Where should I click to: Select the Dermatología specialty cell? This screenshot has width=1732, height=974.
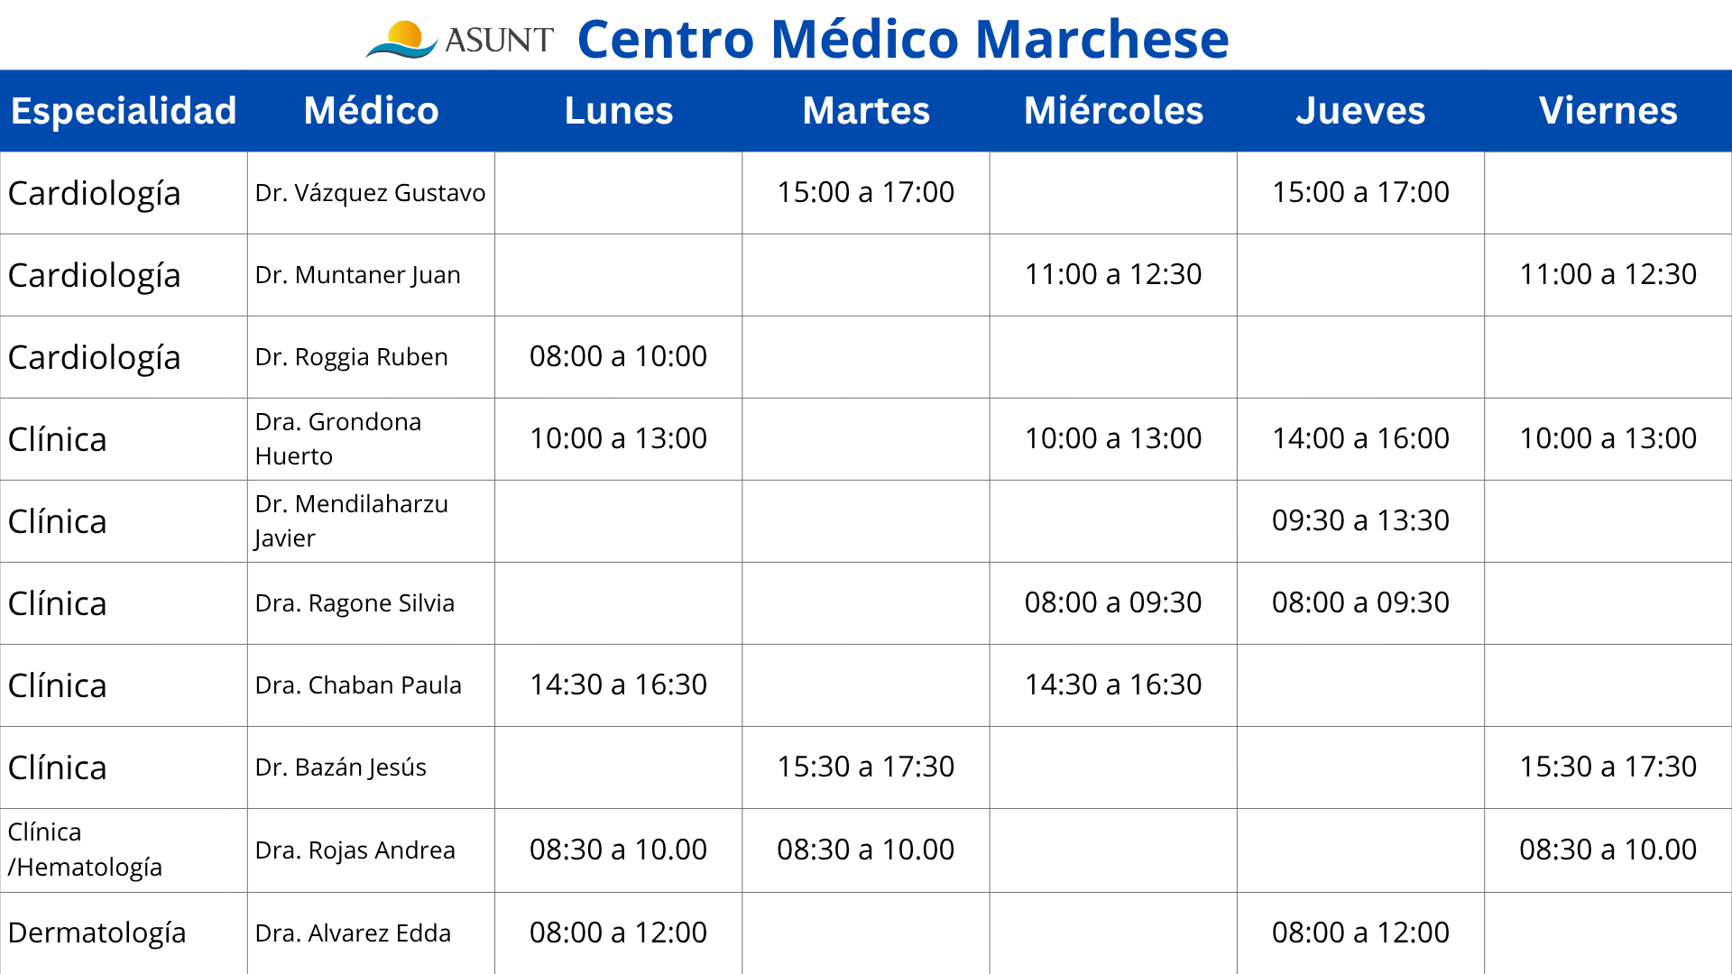[x=124, y=933]
